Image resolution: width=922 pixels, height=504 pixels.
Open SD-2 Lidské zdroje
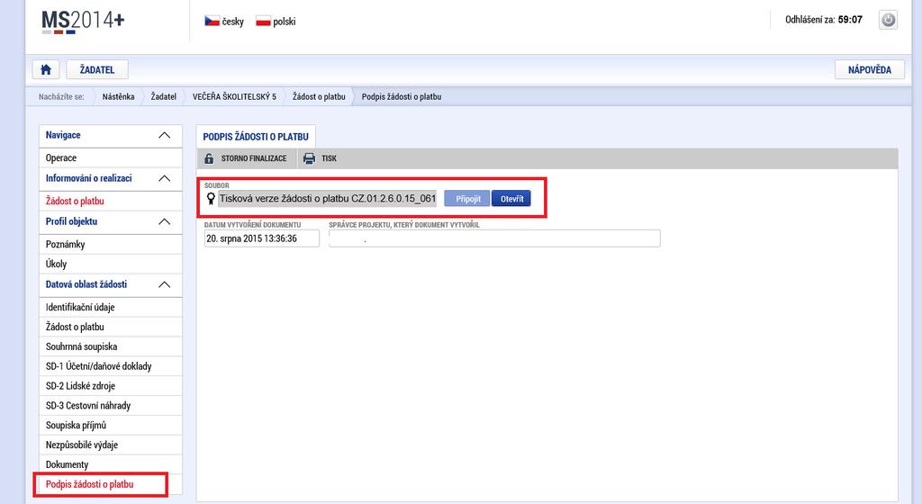coord(111,386)
